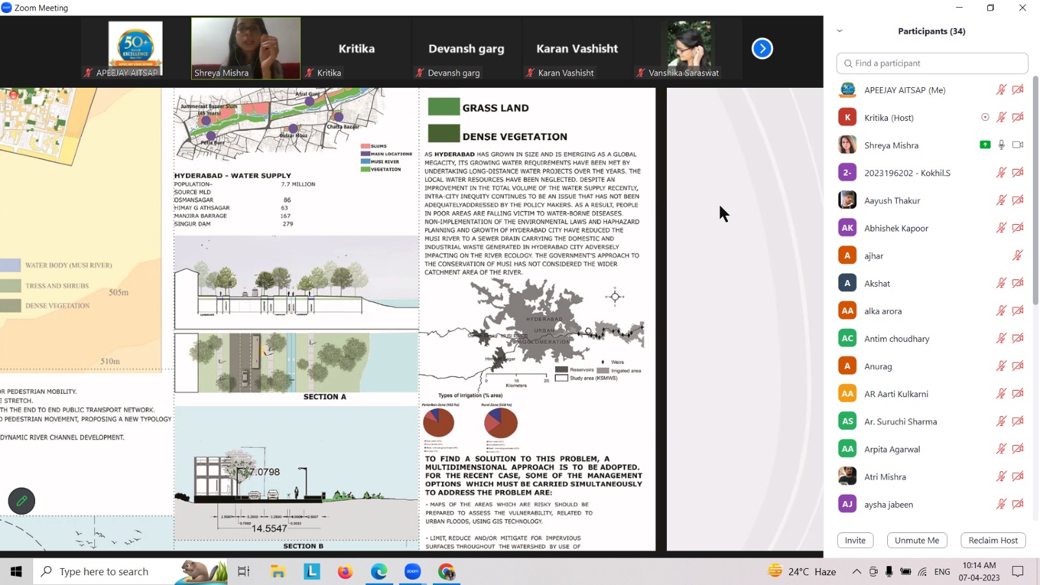Open Windows Start menu
The image size is (1040, 585).
(x=16, y=571)
